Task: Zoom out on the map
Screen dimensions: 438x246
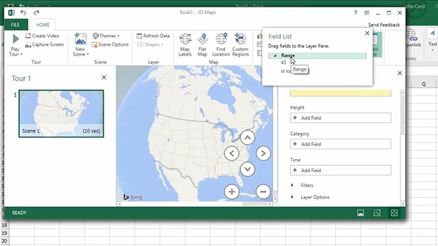Action: pos(263,192)
